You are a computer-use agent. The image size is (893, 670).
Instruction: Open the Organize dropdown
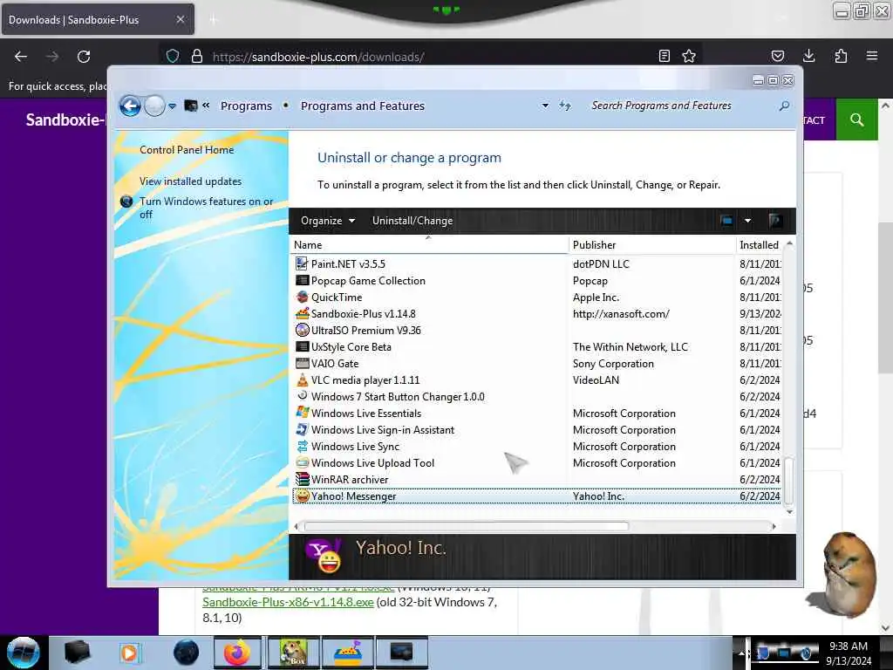pos(328,221)
